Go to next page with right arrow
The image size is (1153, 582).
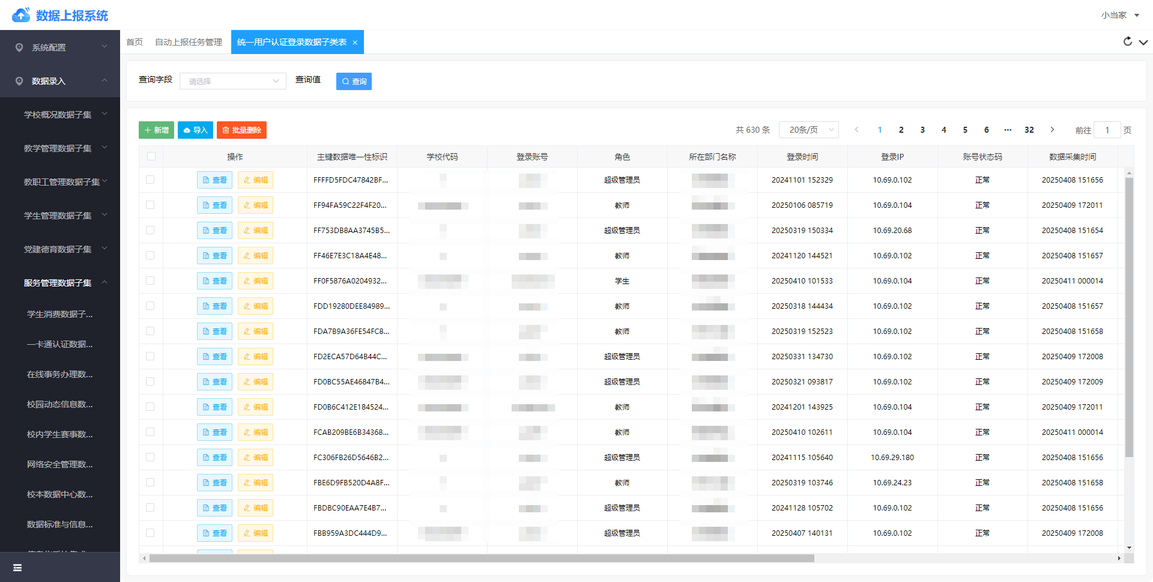pos(1052,130)
